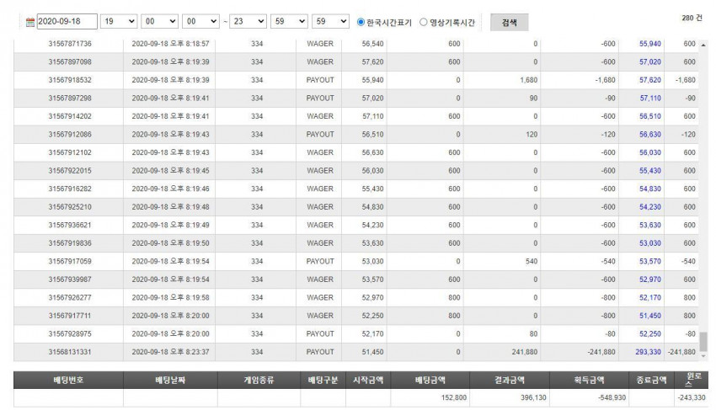The height and width of the screenshot is (410, 716).
Task: Click the 배팅날짜 column header
Action: tap(170, 380)
